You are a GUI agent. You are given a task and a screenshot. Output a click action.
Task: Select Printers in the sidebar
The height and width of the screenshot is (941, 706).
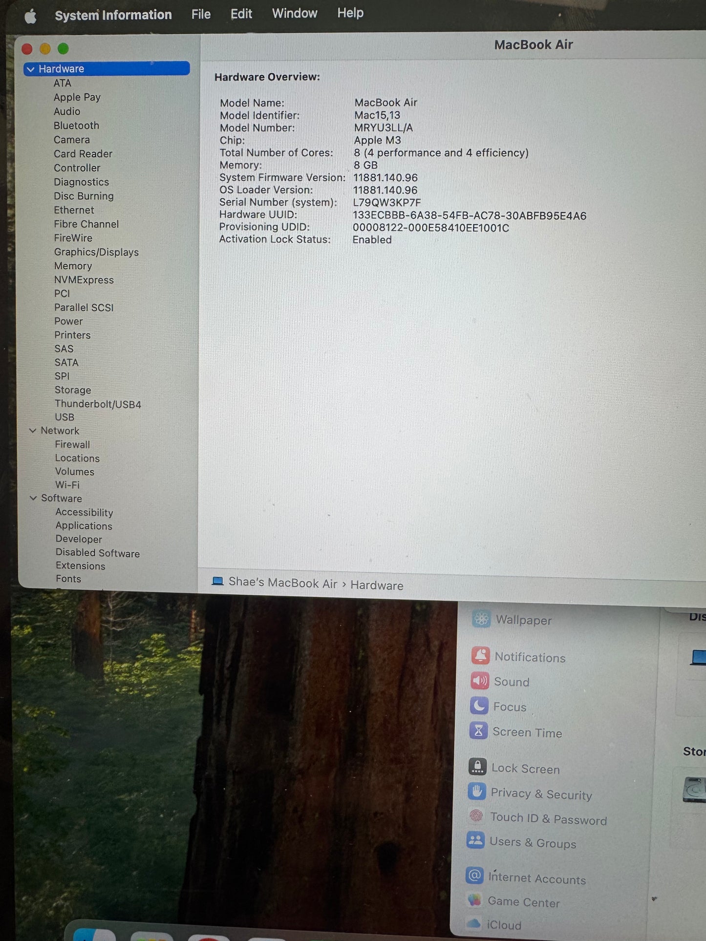click(x=73, y=335)
